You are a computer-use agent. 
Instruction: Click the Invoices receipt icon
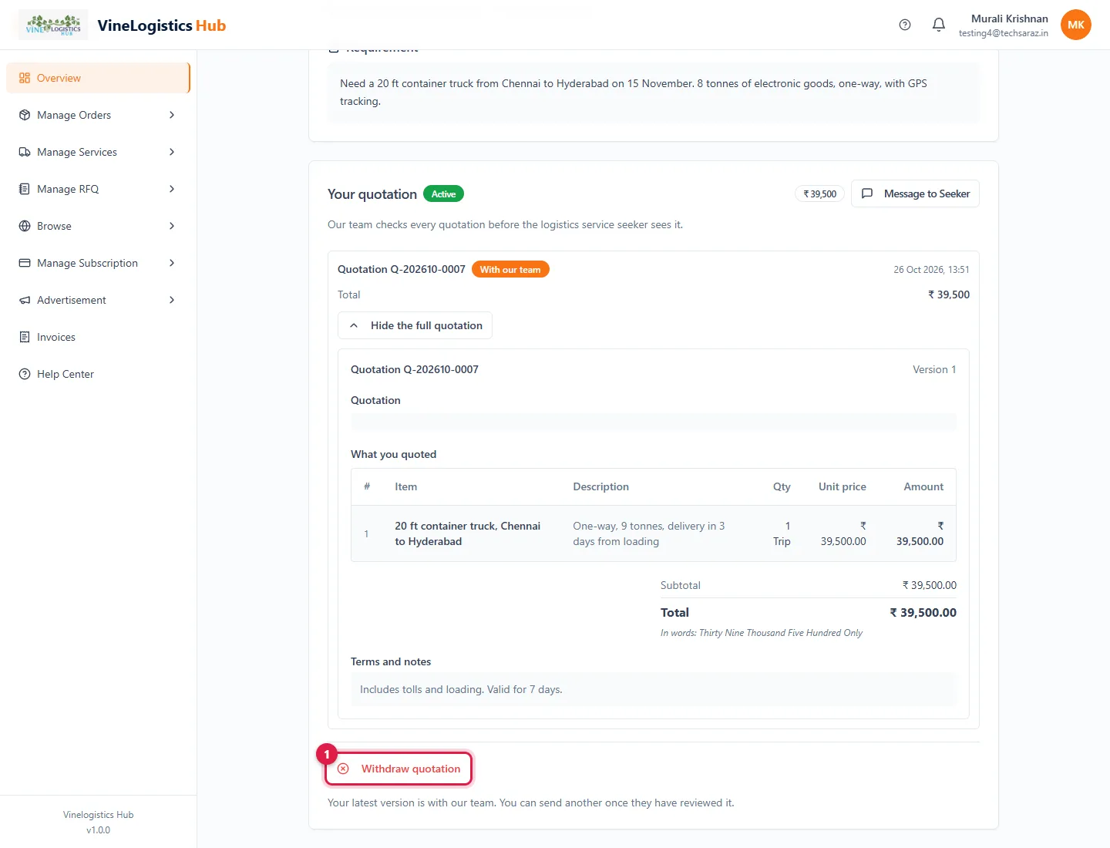[25, 337]
